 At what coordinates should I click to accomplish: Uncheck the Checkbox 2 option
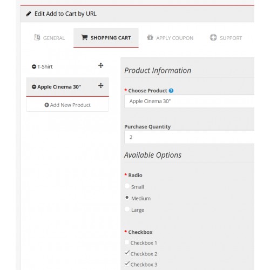(x=127, y=253)
